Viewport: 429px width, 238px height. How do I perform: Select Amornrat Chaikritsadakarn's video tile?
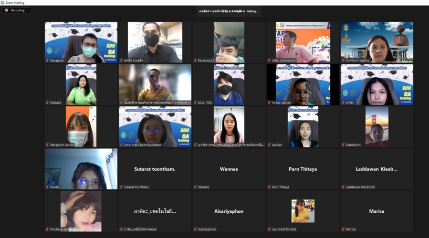coord(155,126)
